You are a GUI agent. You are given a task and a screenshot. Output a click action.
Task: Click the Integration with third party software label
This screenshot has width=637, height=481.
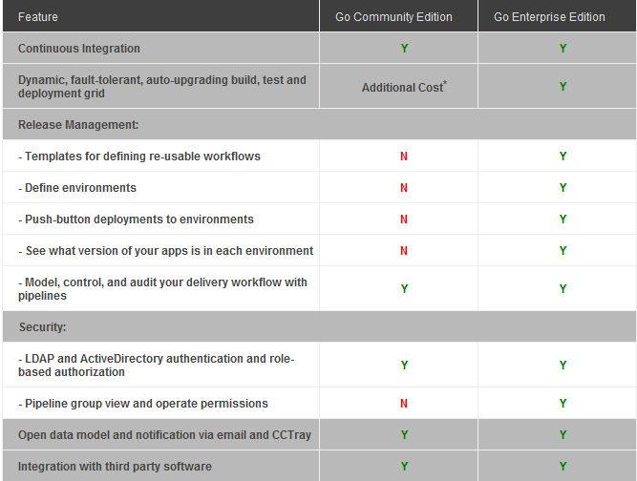pyautogui.click(x=115, y=467)
